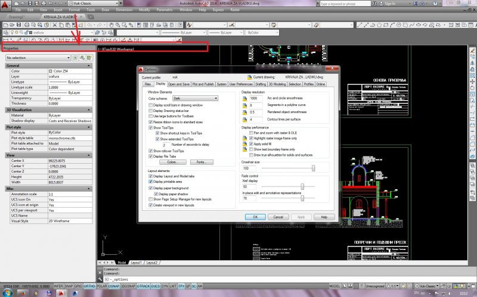477x297 pixels.
Task: Collapse the Misc section in the Properties palette
Action: click(89, 189)
